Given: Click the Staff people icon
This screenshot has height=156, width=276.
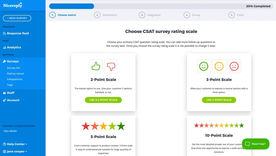Looking at the screenshot, I should coord(4,93).
